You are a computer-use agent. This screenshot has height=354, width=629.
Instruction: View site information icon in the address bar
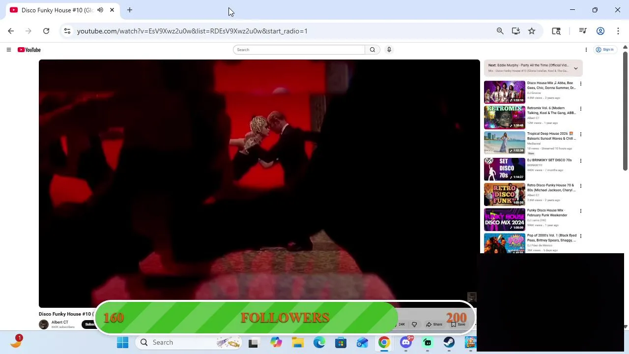click(67, 31)
